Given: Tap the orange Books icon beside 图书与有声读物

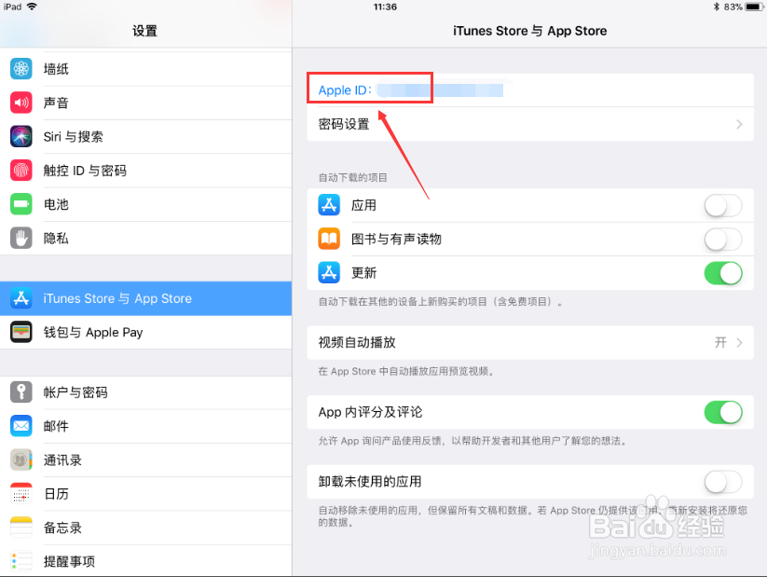Looking at the screenshot, I should tap(329, 239).
